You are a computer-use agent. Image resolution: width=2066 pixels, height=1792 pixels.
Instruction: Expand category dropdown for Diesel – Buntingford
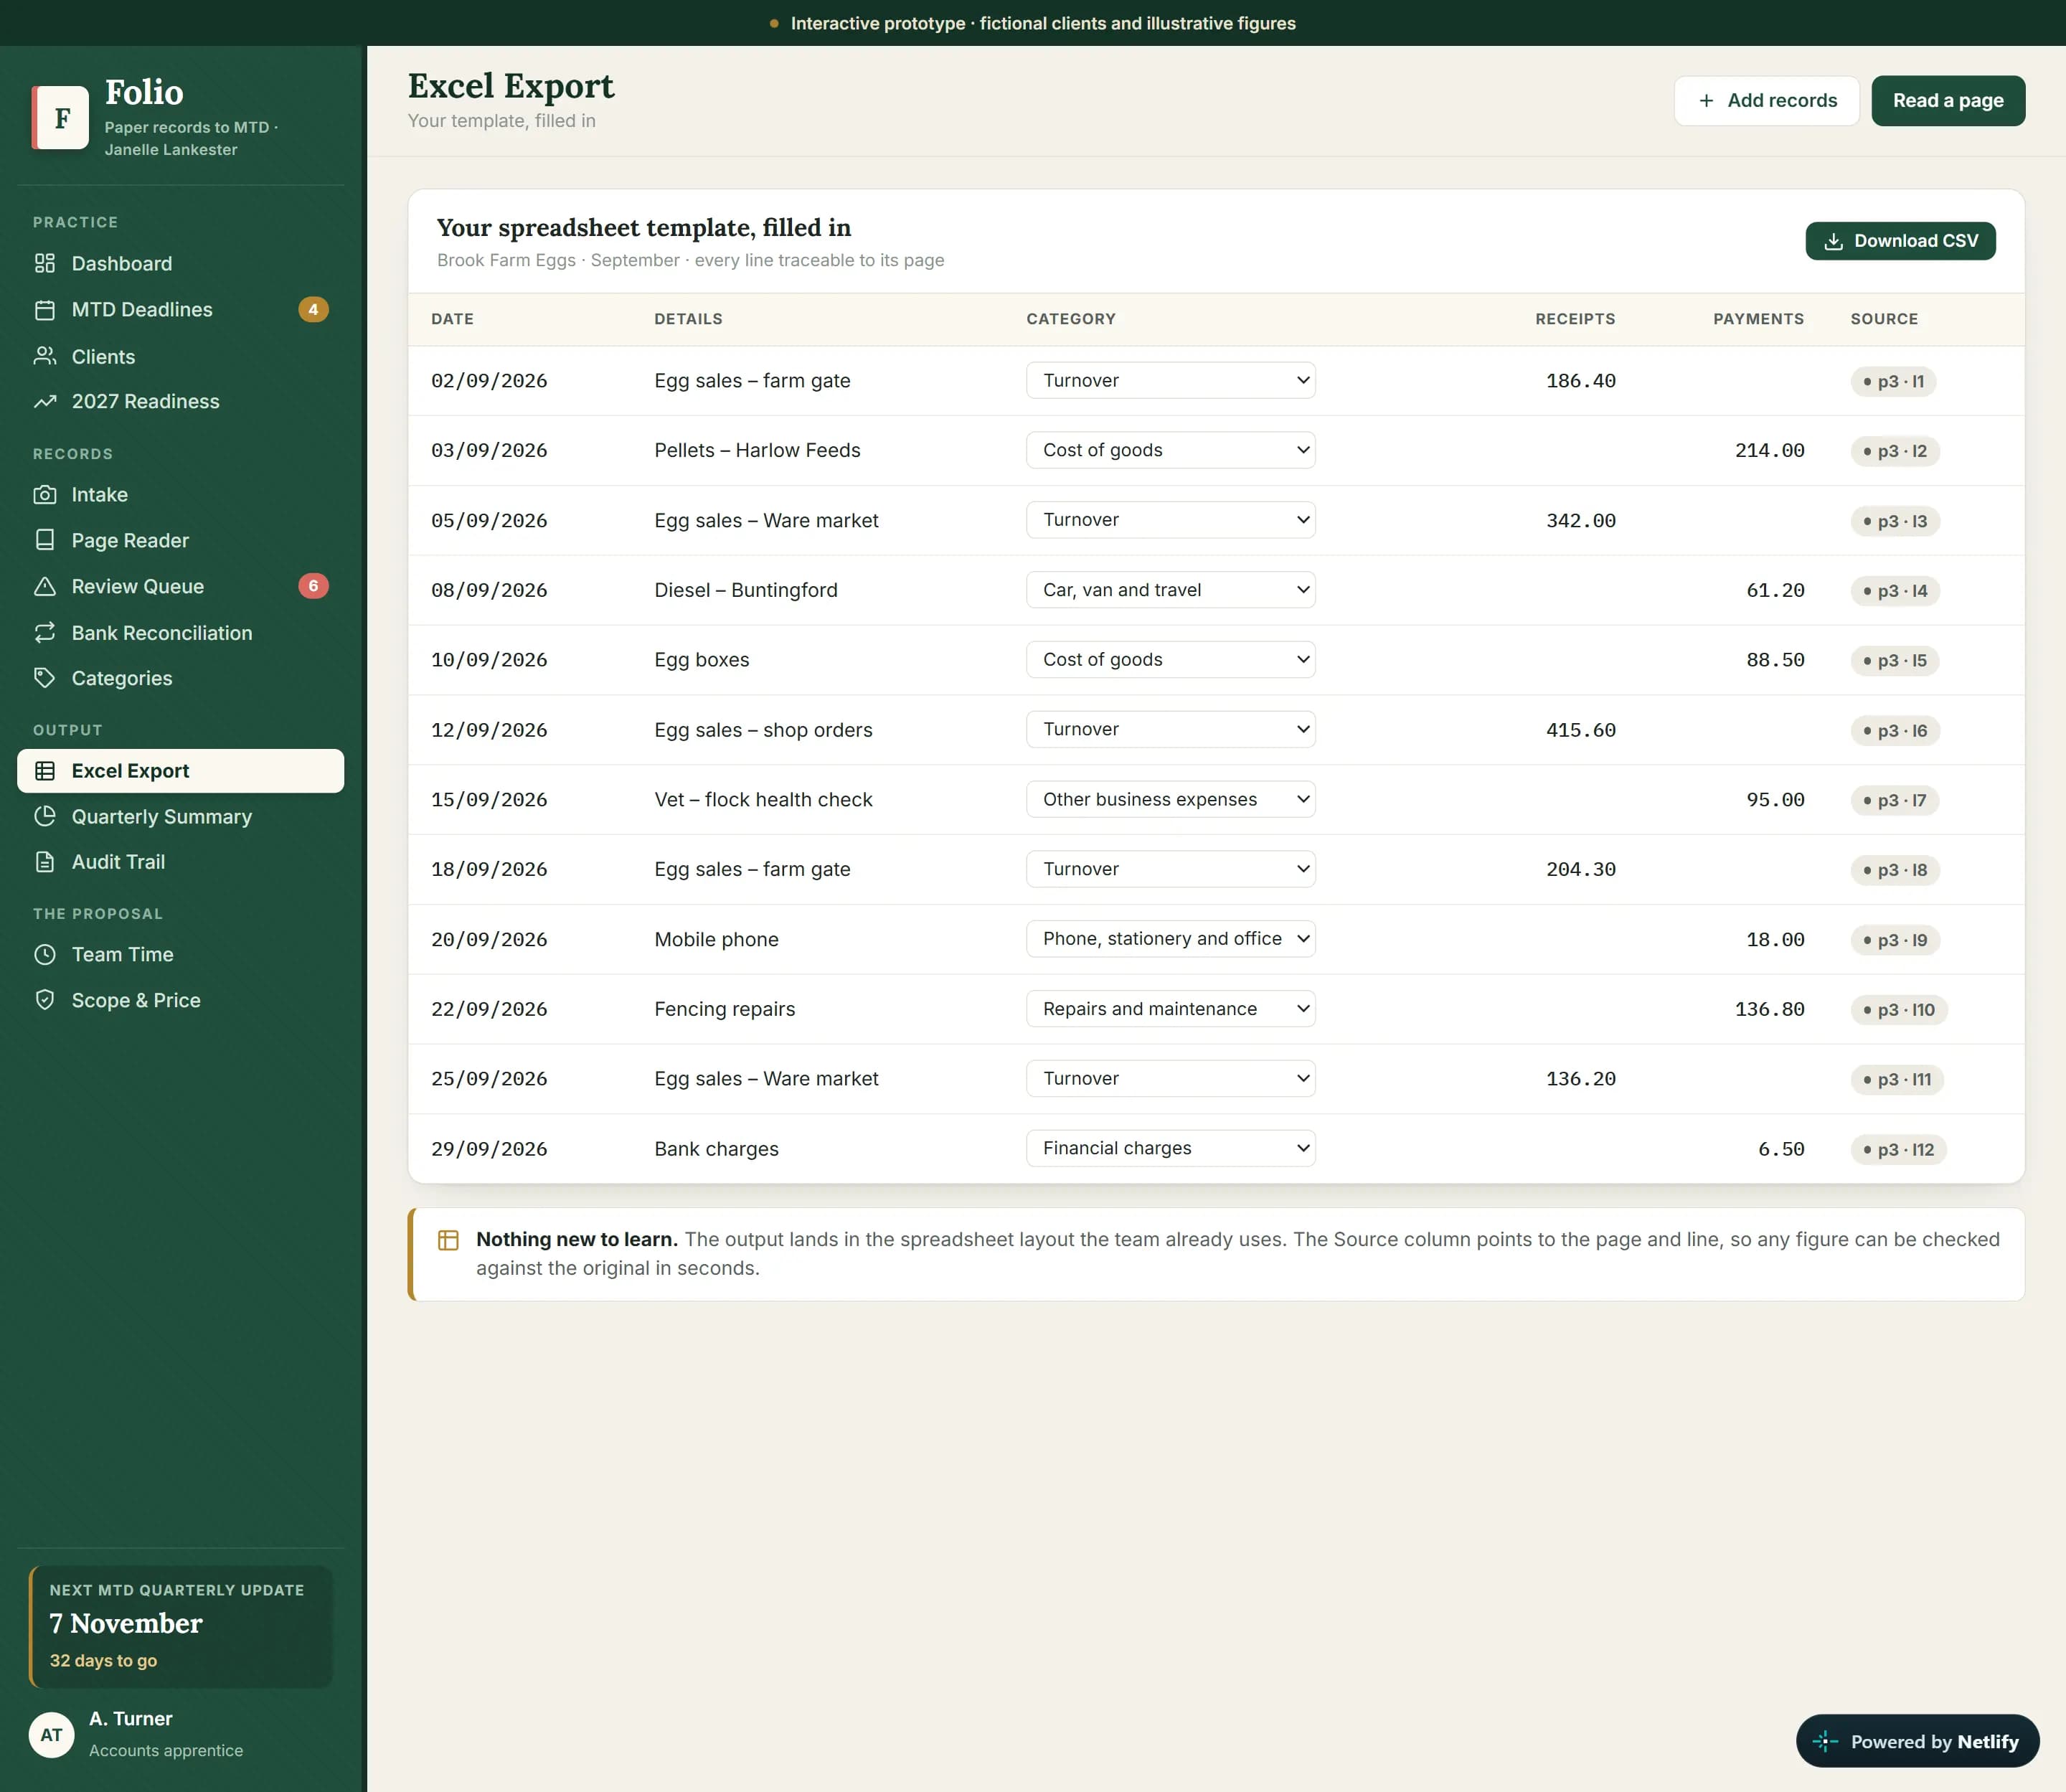click(1170, 590)
